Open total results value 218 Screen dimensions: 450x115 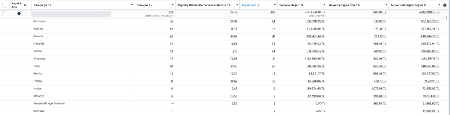coord(171,12)
